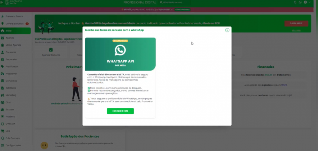Image resolution: width=318 pixels, height=151 pixels.
Task: Toggle the hamburger menu icon
Action: coord(2,2)
